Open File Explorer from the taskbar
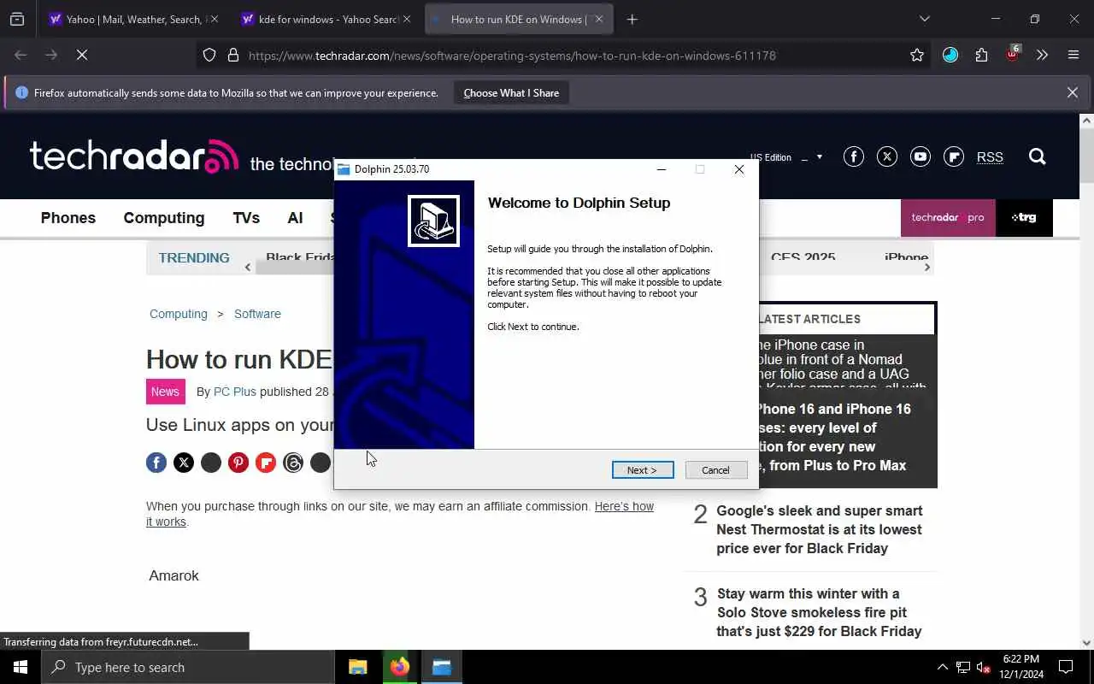The width and height of the screenshot is (1094, 684). tap(358, 667)
